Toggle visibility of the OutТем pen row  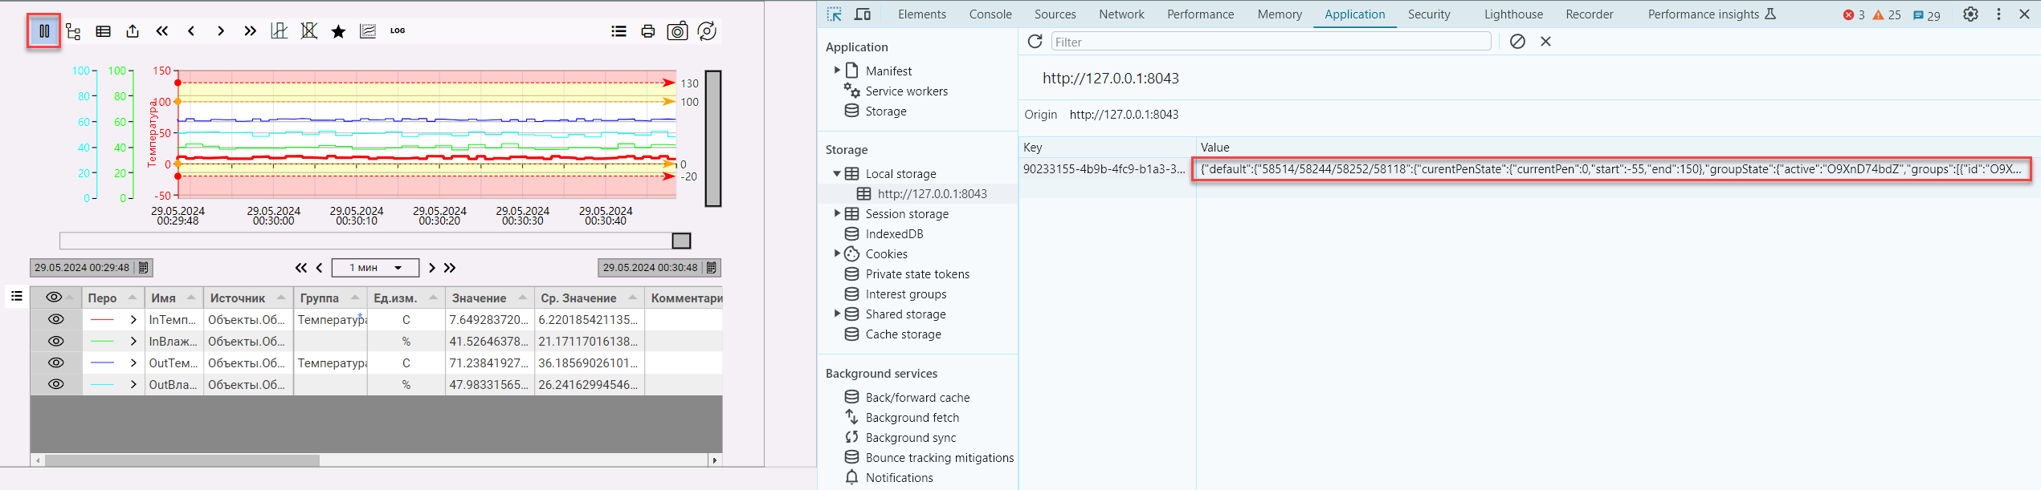(55, 362)
